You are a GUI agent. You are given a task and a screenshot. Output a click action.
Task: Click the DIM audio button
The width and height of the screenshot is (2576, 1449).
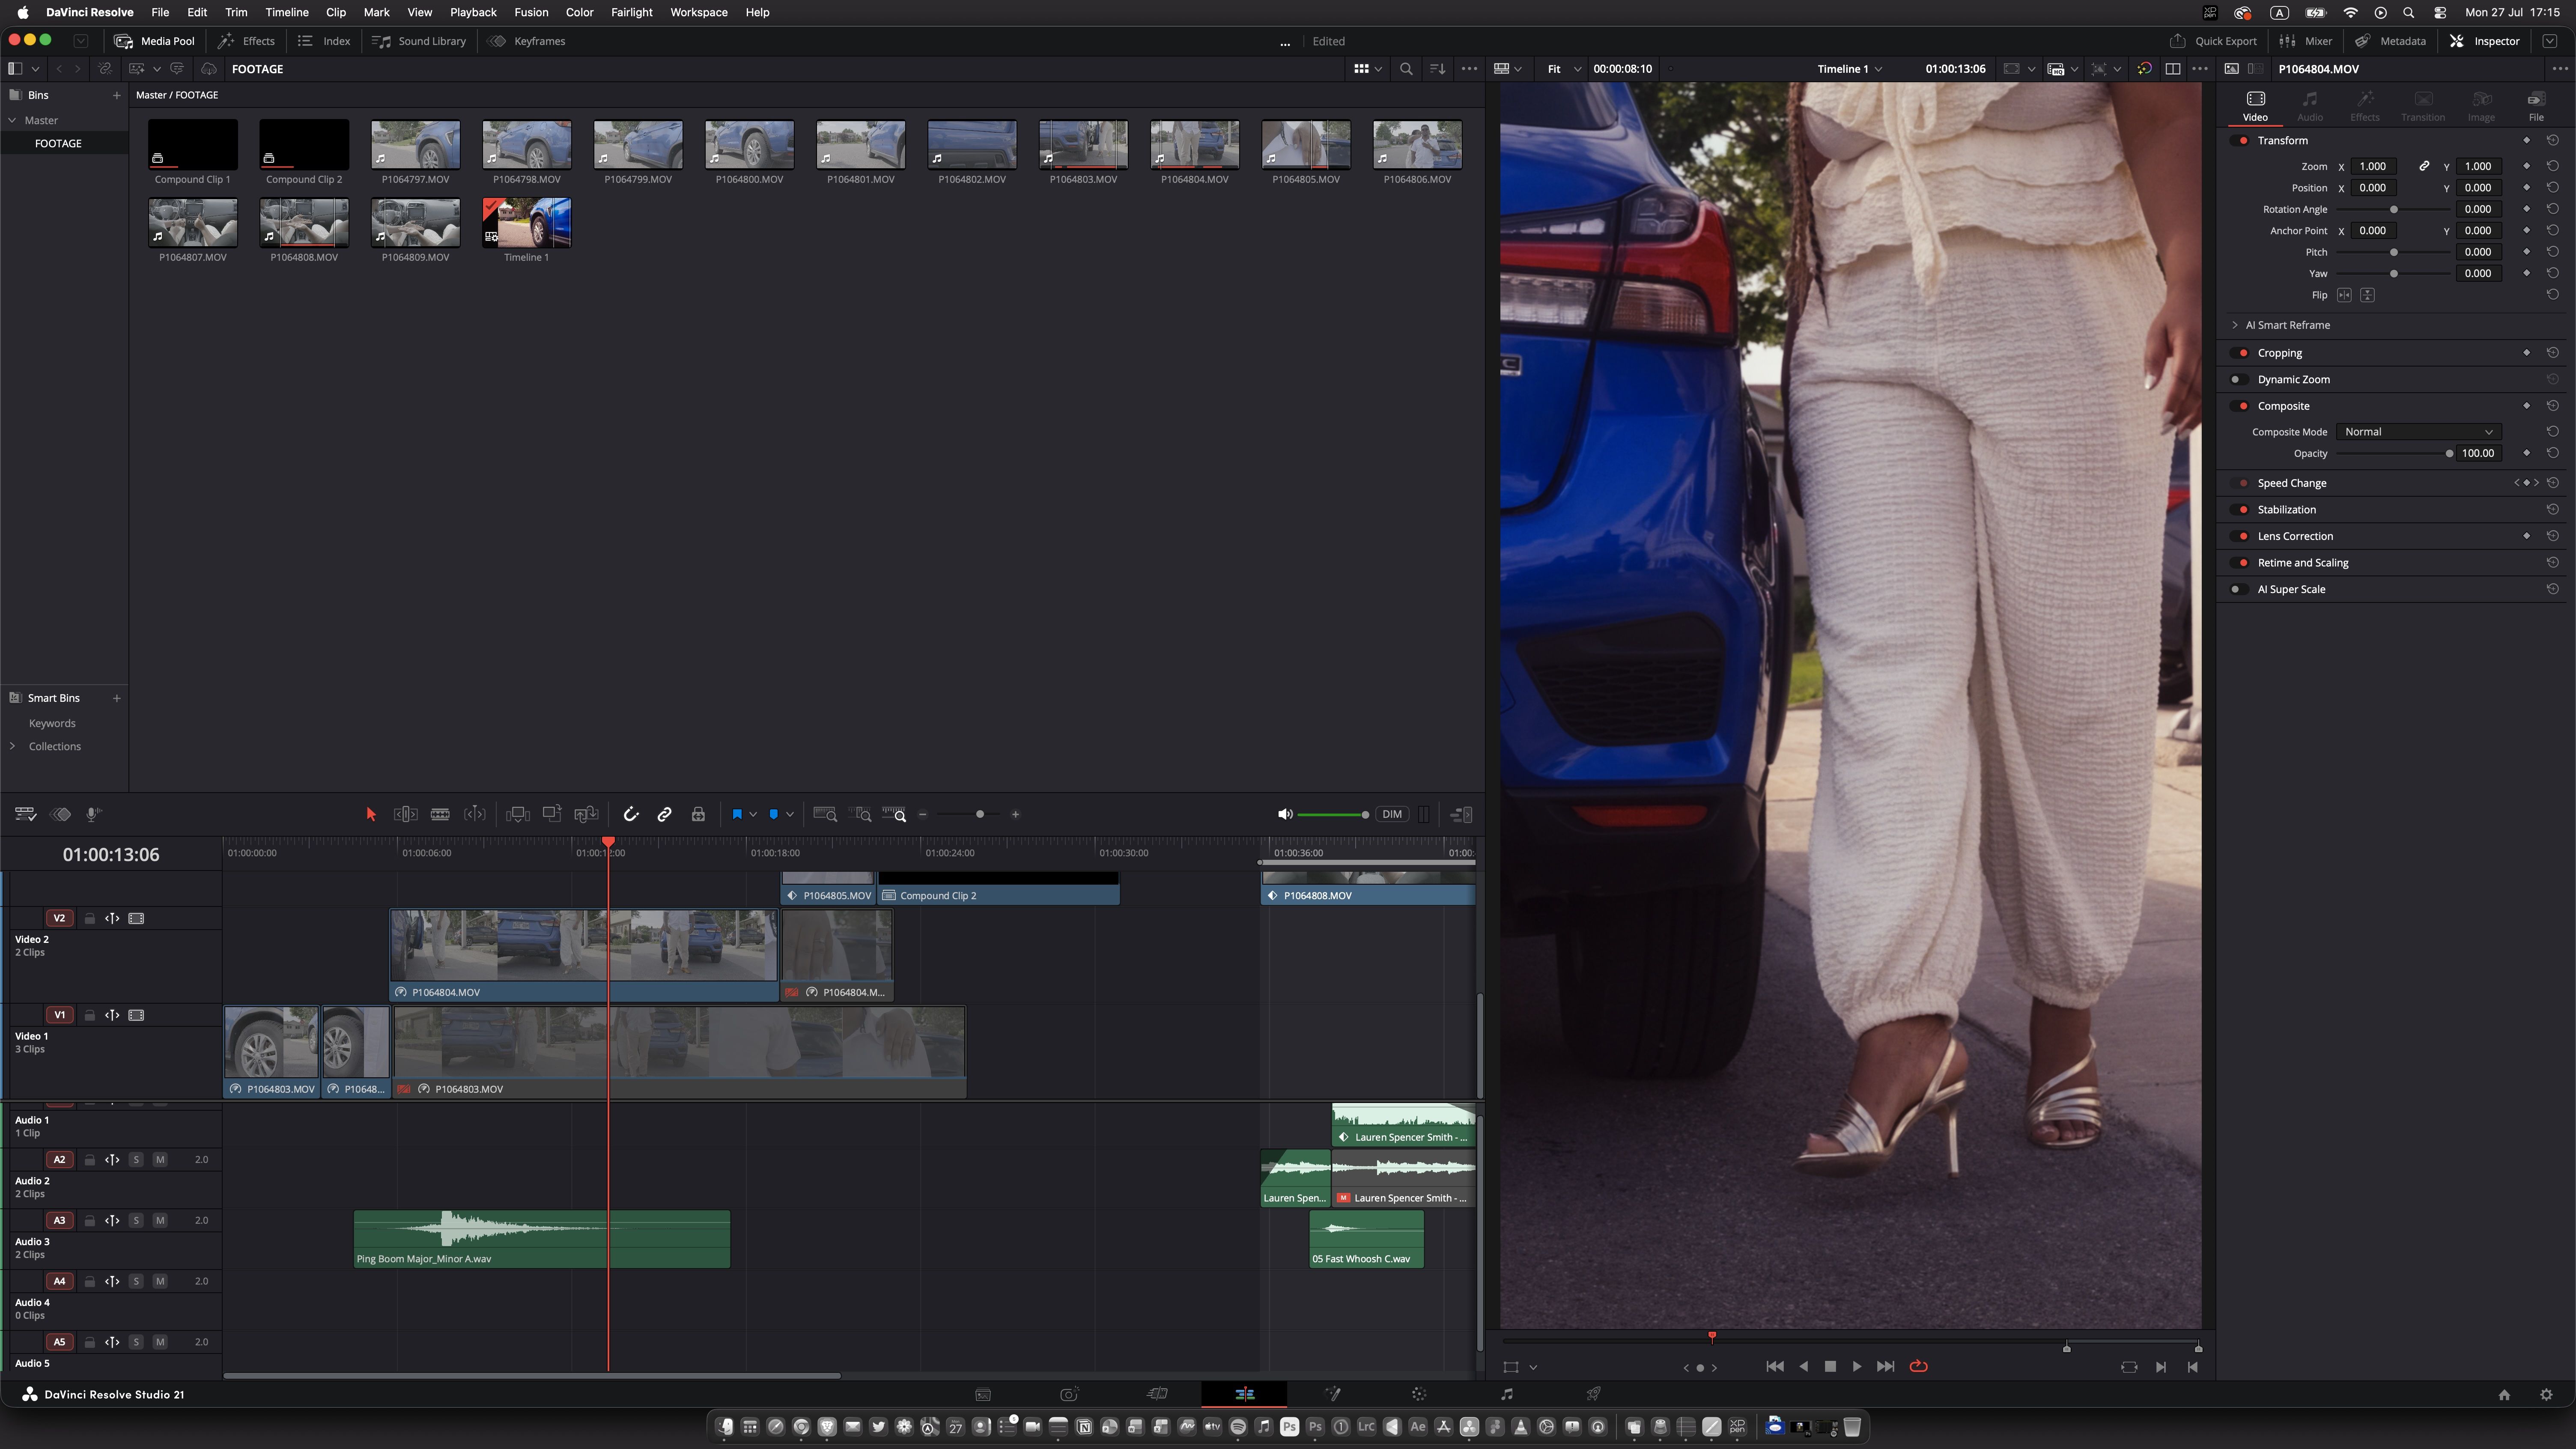[1392, 815]
